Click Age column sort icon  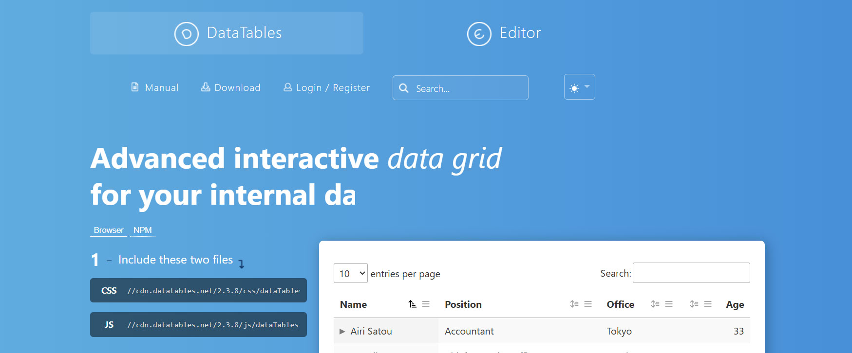[694, 304]
